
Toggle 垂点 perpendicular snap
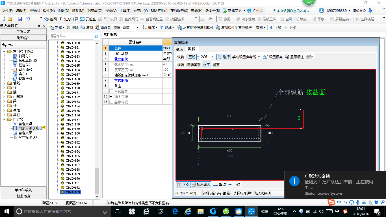tap(220, 185)
